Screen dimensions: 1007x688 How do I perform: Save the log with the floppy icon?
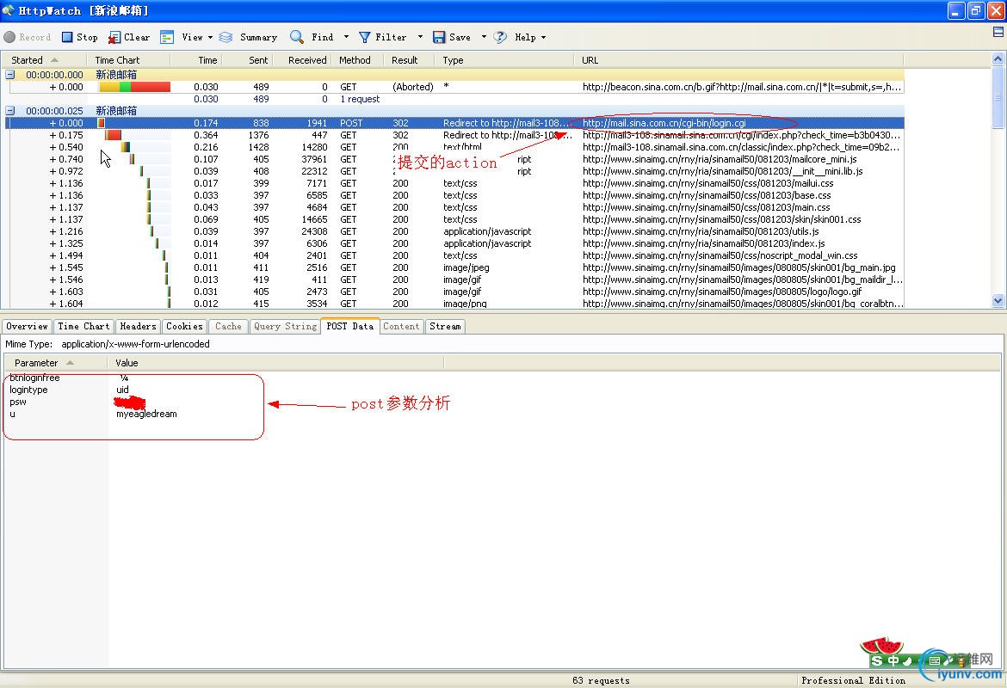point(439,37)
